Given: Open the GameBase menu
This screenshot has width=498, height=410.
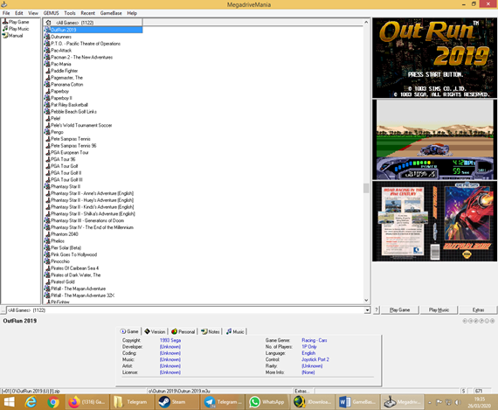Looking at the screenshot, I should pyautogui.click(x=111, y=13).
